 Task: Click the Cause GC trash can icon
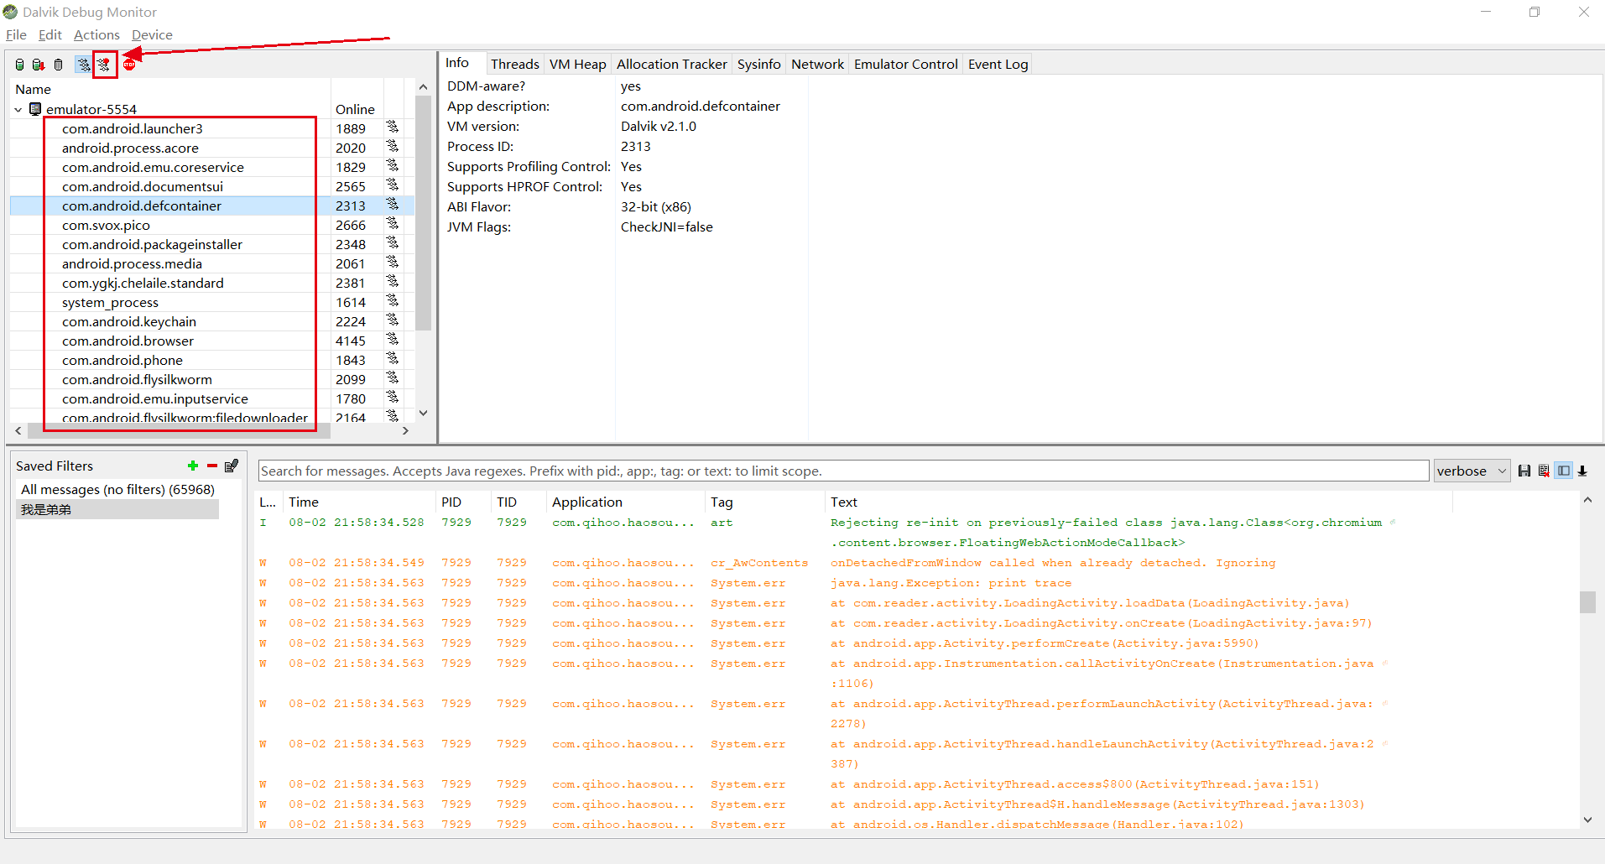click(58, 65)
